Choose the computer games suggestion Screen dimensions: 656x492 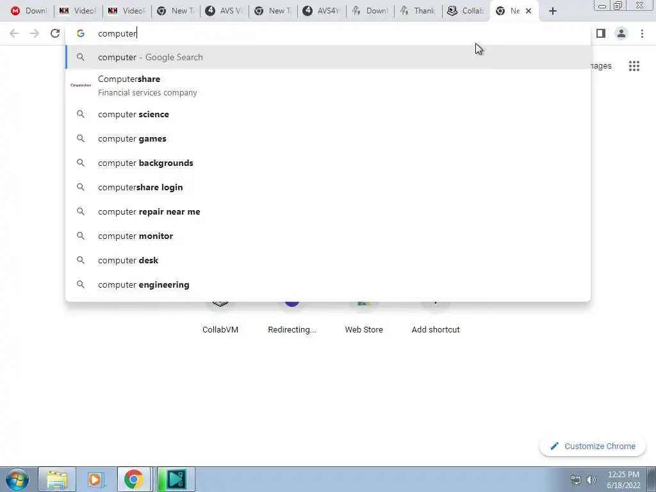point(328,138)
